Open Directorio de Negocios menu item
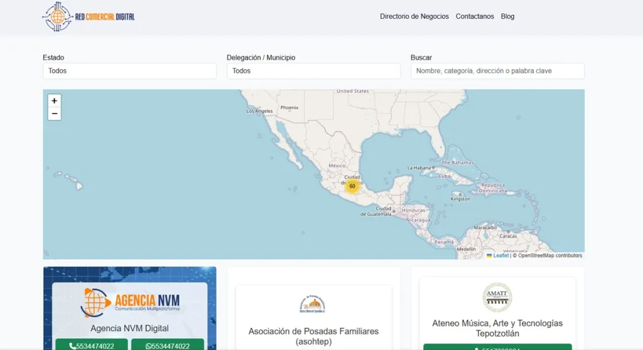This screenshot has width=643, height=350. 414,16
